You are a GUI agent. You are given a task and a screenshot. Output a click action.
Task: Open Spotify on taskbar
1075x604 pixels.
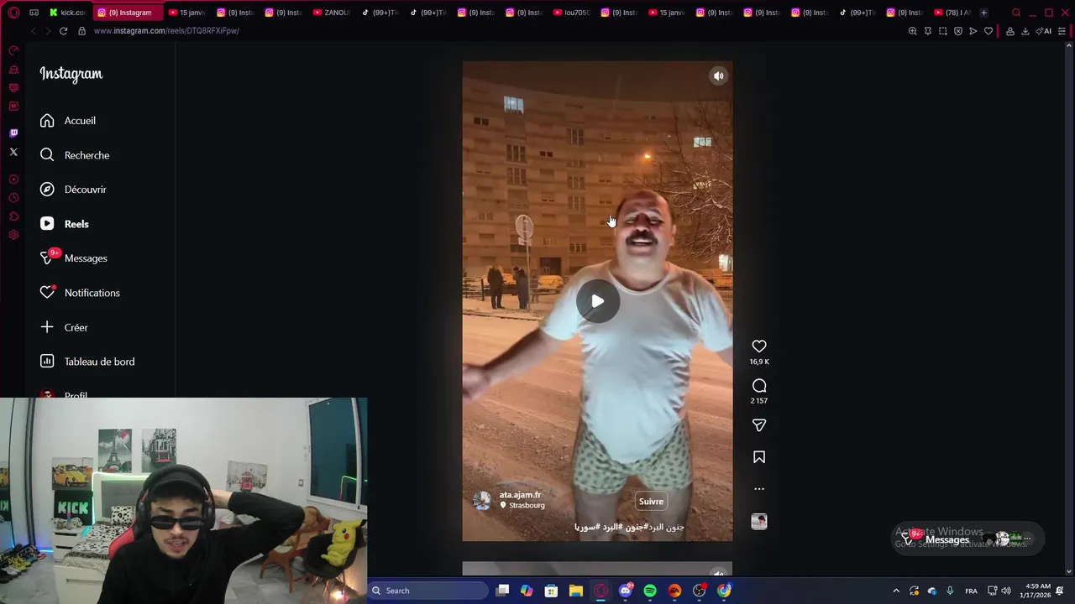[650, 591]
